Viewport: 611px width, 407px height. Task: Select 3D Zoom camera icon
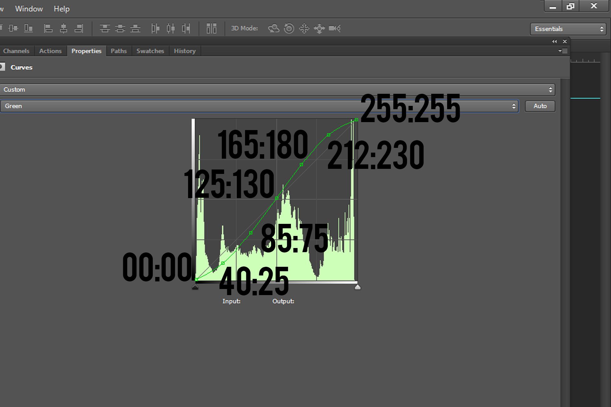point(334,29)
